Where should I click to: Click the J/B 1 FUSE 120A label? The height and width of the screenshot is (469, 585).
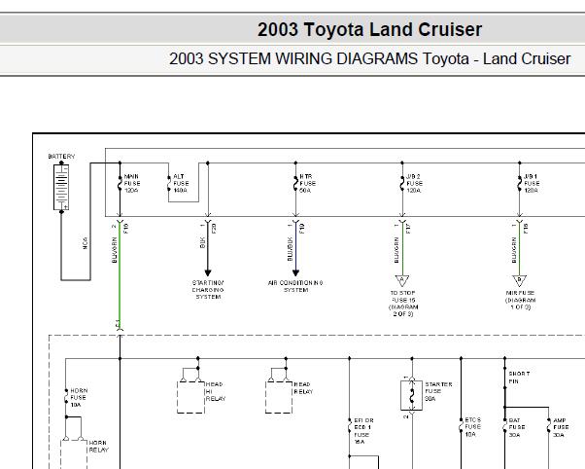pyautogui.click(x=532, y=183)
